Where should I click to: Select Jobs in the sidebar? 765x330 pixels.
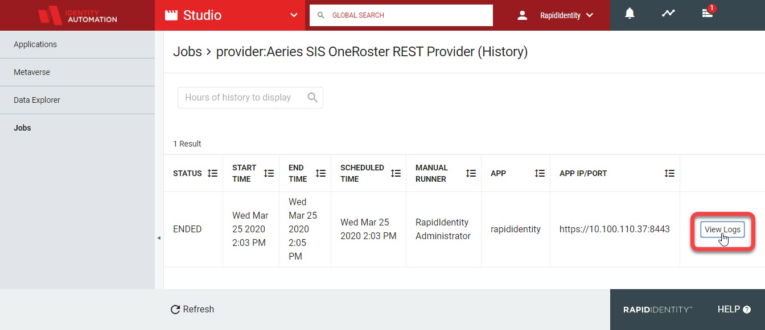[77, 128]
